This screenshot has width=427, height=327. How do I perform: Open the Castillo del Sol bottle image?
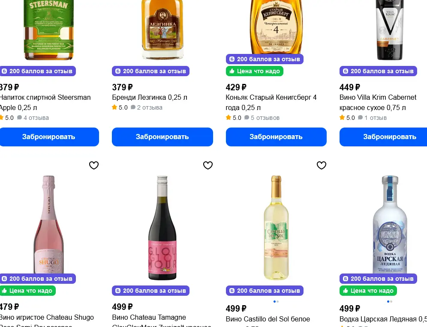276,227
